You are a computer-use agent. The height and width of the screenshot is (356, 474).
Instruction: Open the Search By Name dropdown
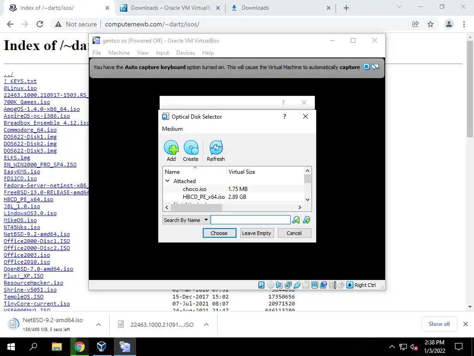[x=186, y=220]
